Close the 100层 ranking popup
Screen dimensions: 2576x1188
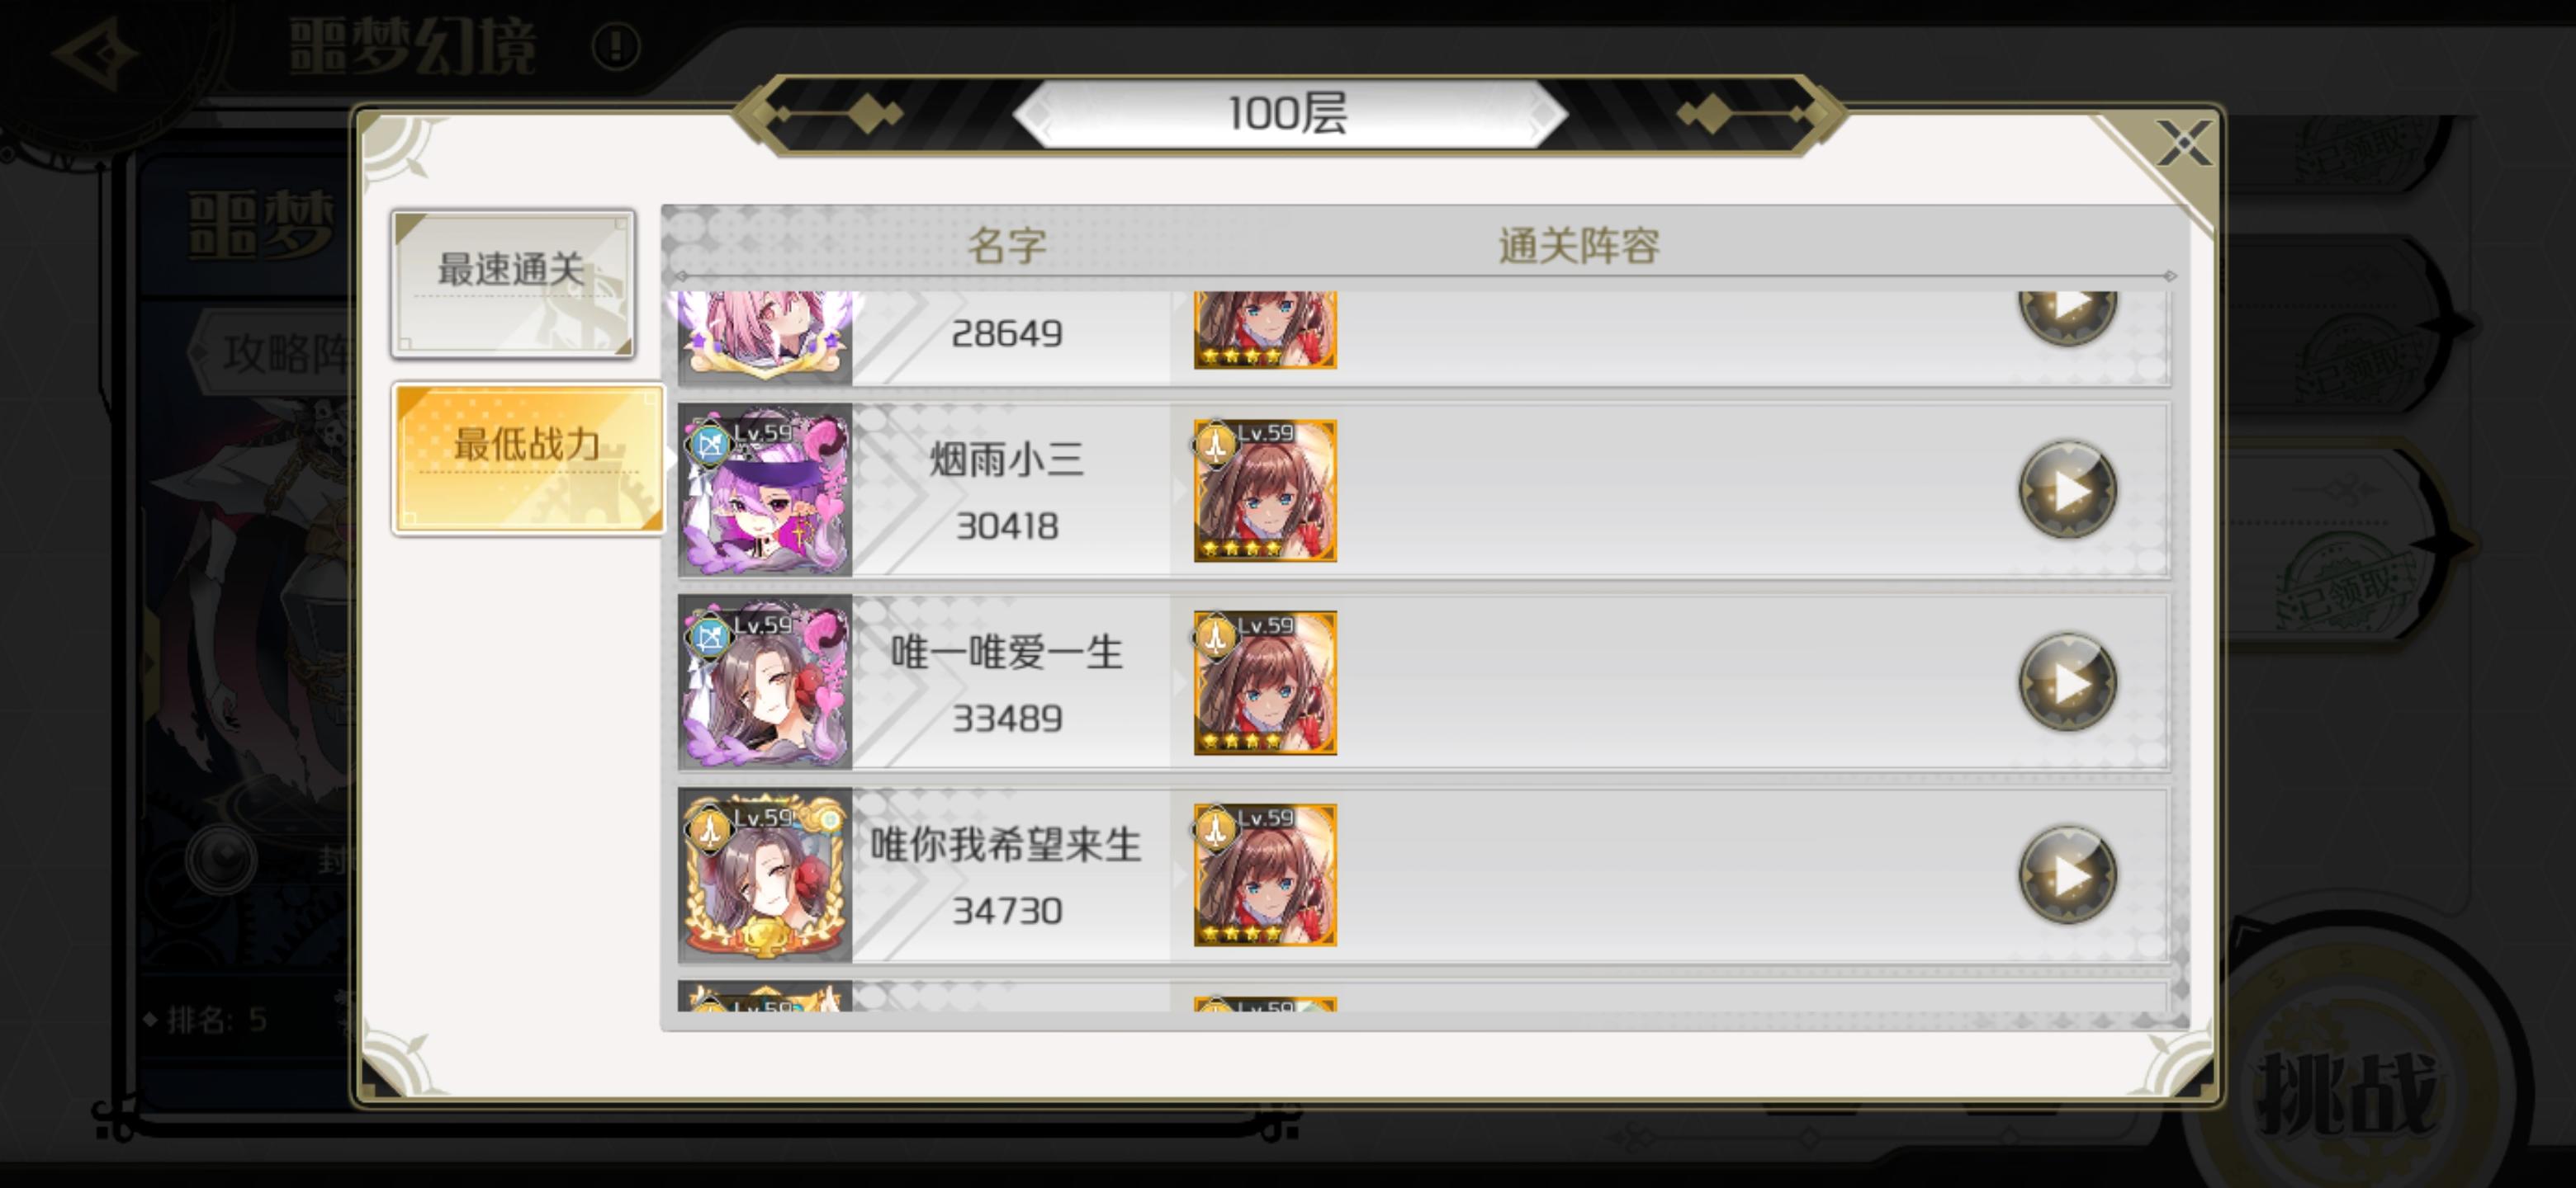pyautogui.click(x=2184, y=142)
